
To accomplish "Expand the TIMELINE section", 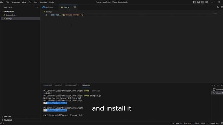I will 8,120.
